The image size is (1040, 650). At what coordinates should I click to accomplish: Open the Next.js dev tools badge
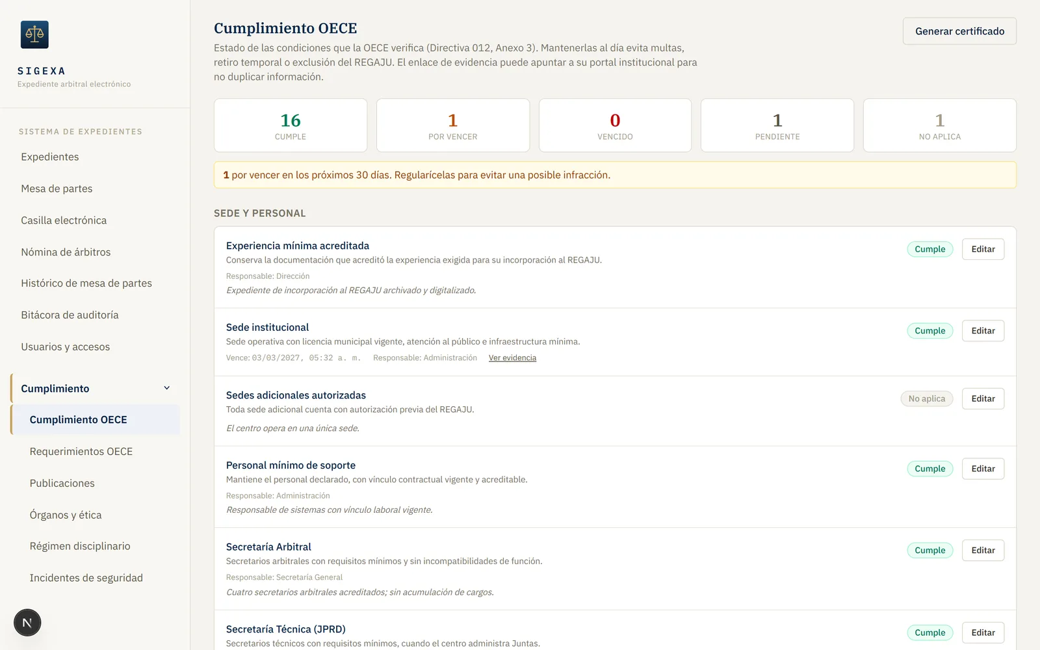pyautogui.click(x=27, y=623)
